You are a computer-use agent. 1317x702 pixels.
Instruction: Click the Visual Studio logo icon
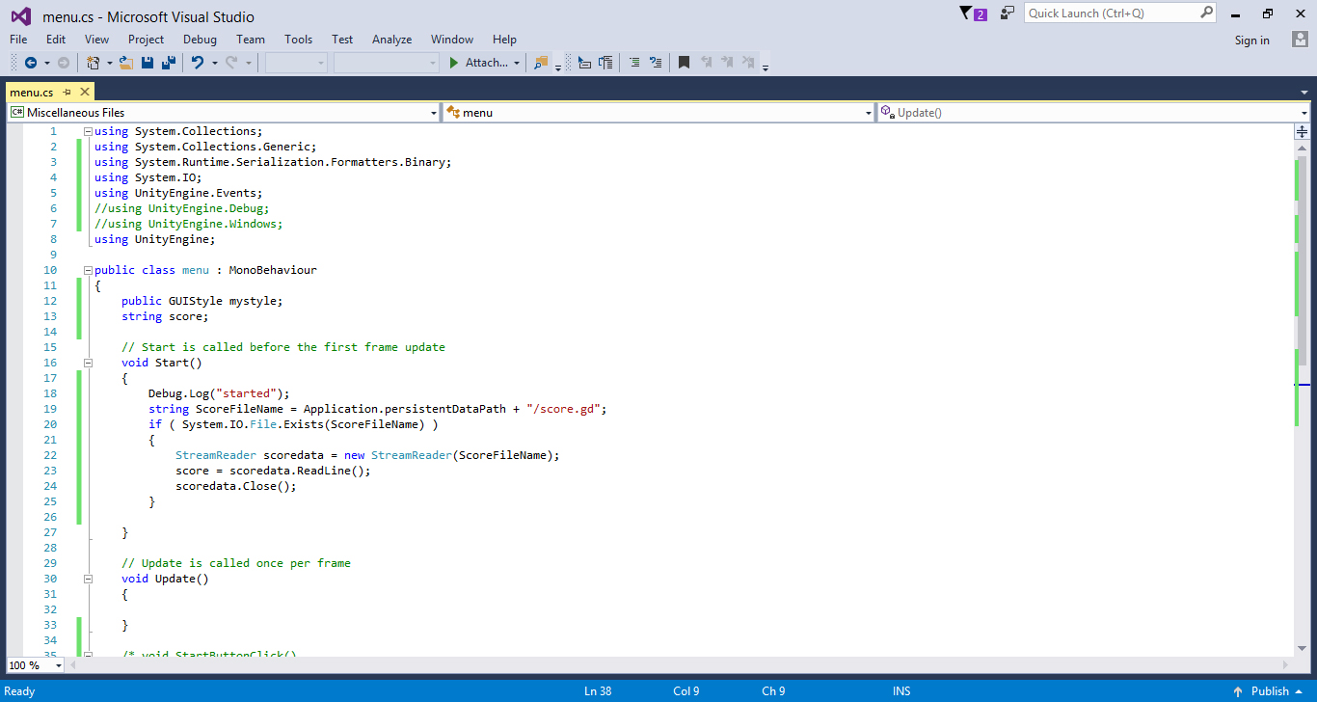(x=20, y=16)
